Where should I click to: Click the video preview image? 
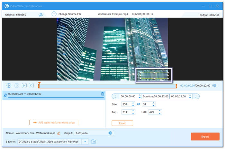click(113, 49)
